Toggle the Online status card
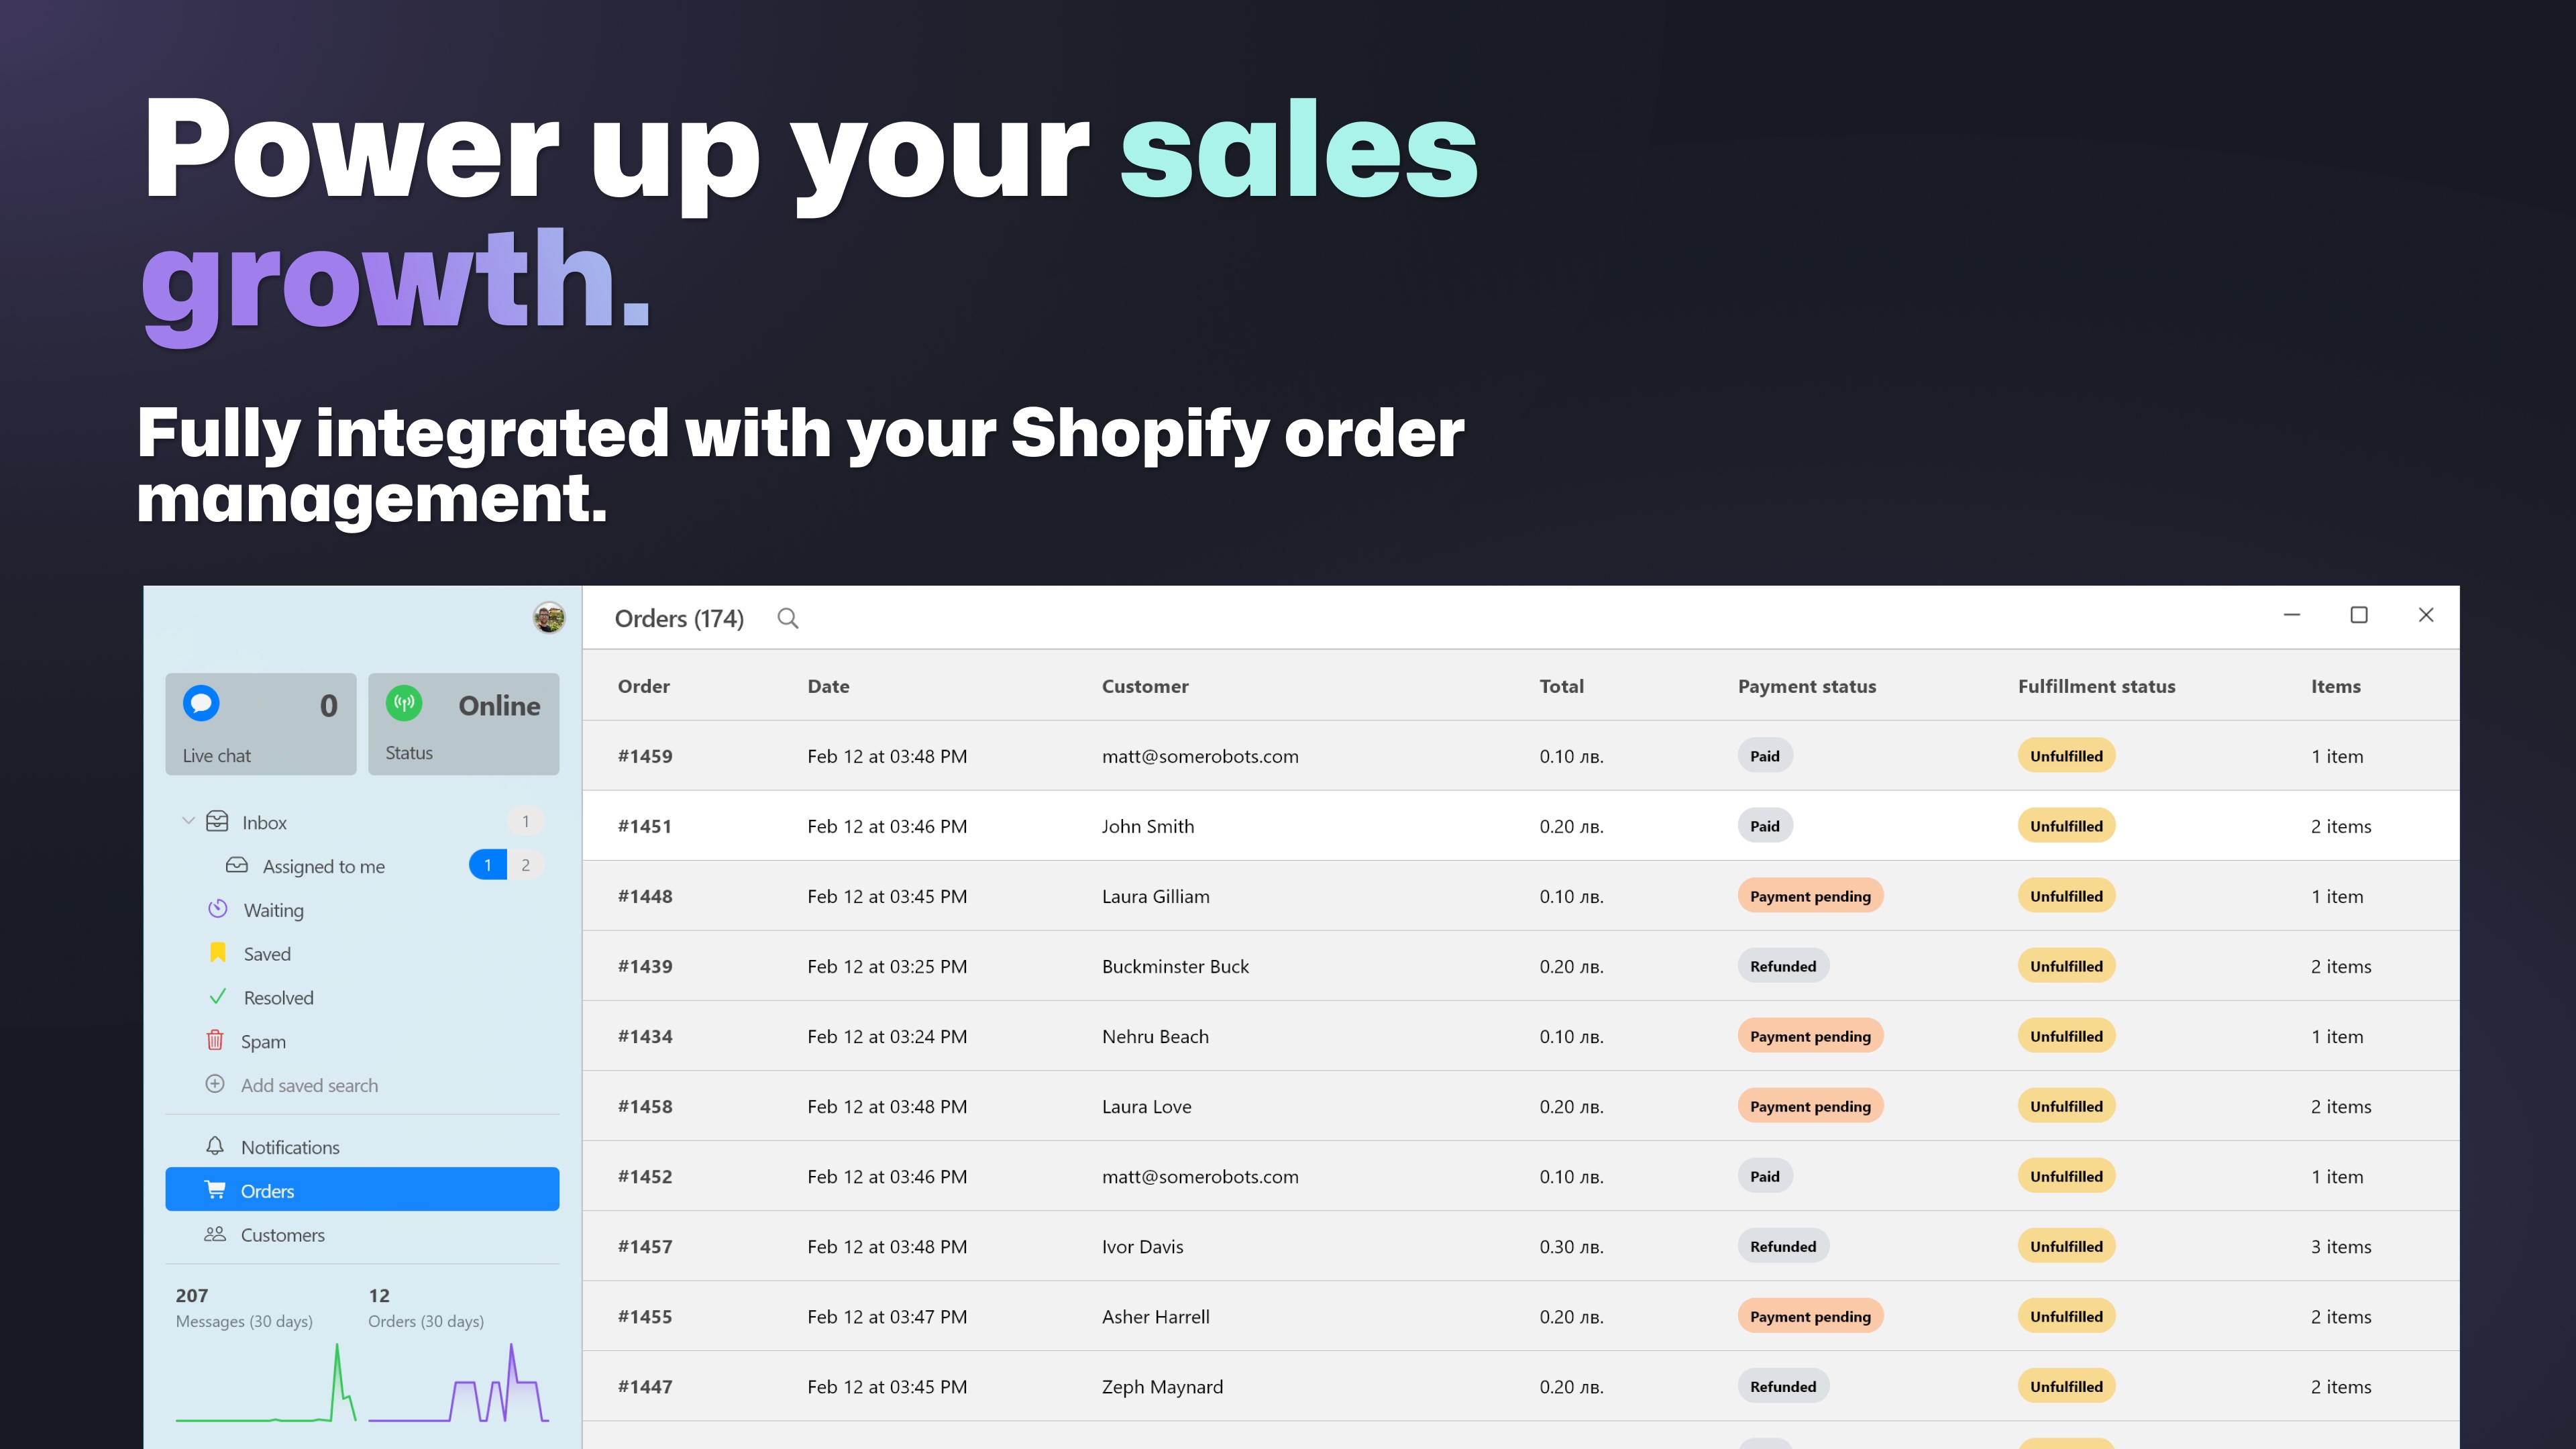Viewport: 2576px width, 1449px height. click(x=463, y=724)
